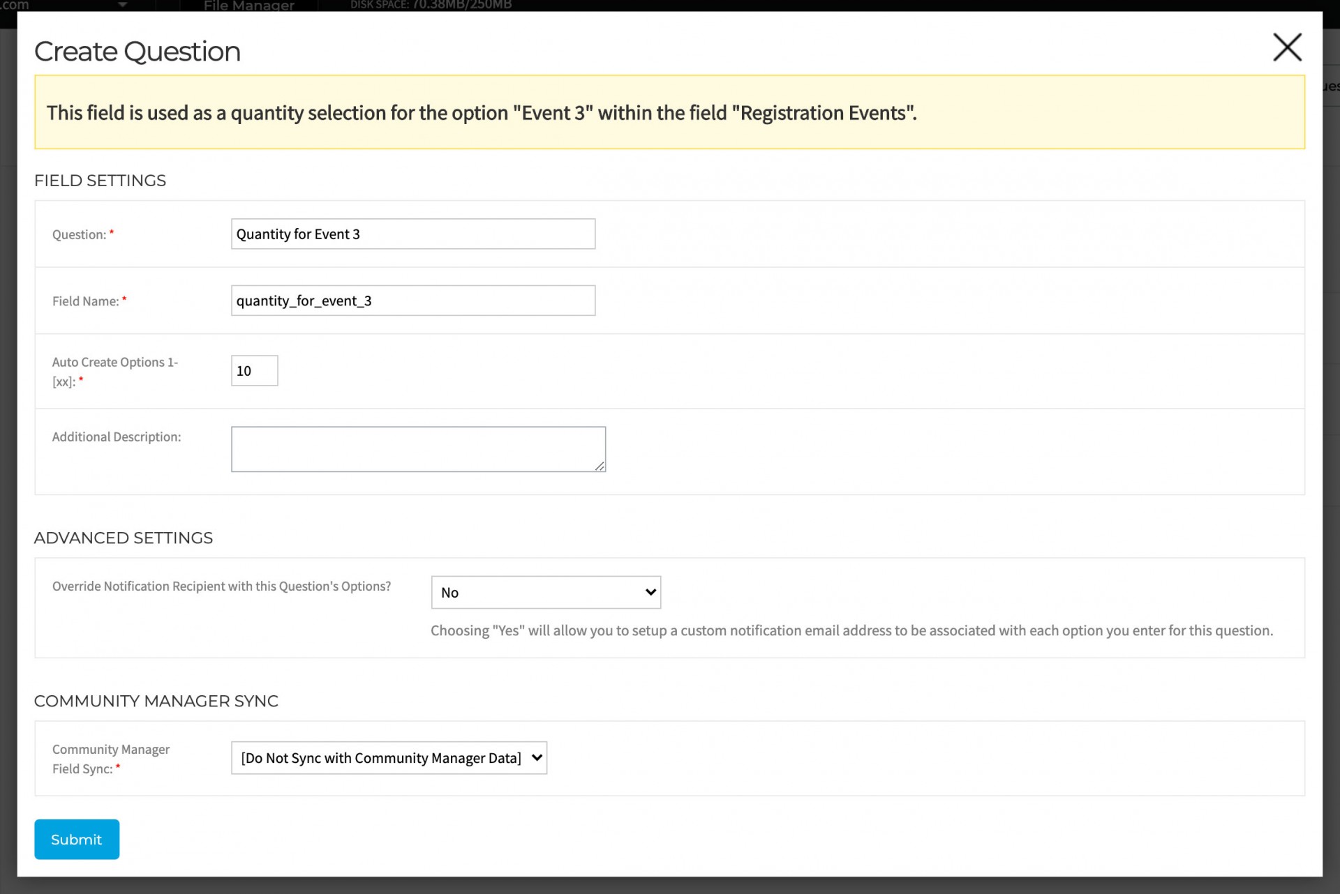Click the Community Manager sync dropdown chevron
Viewport: 1340px width, 894px height.
click(535, 758)
